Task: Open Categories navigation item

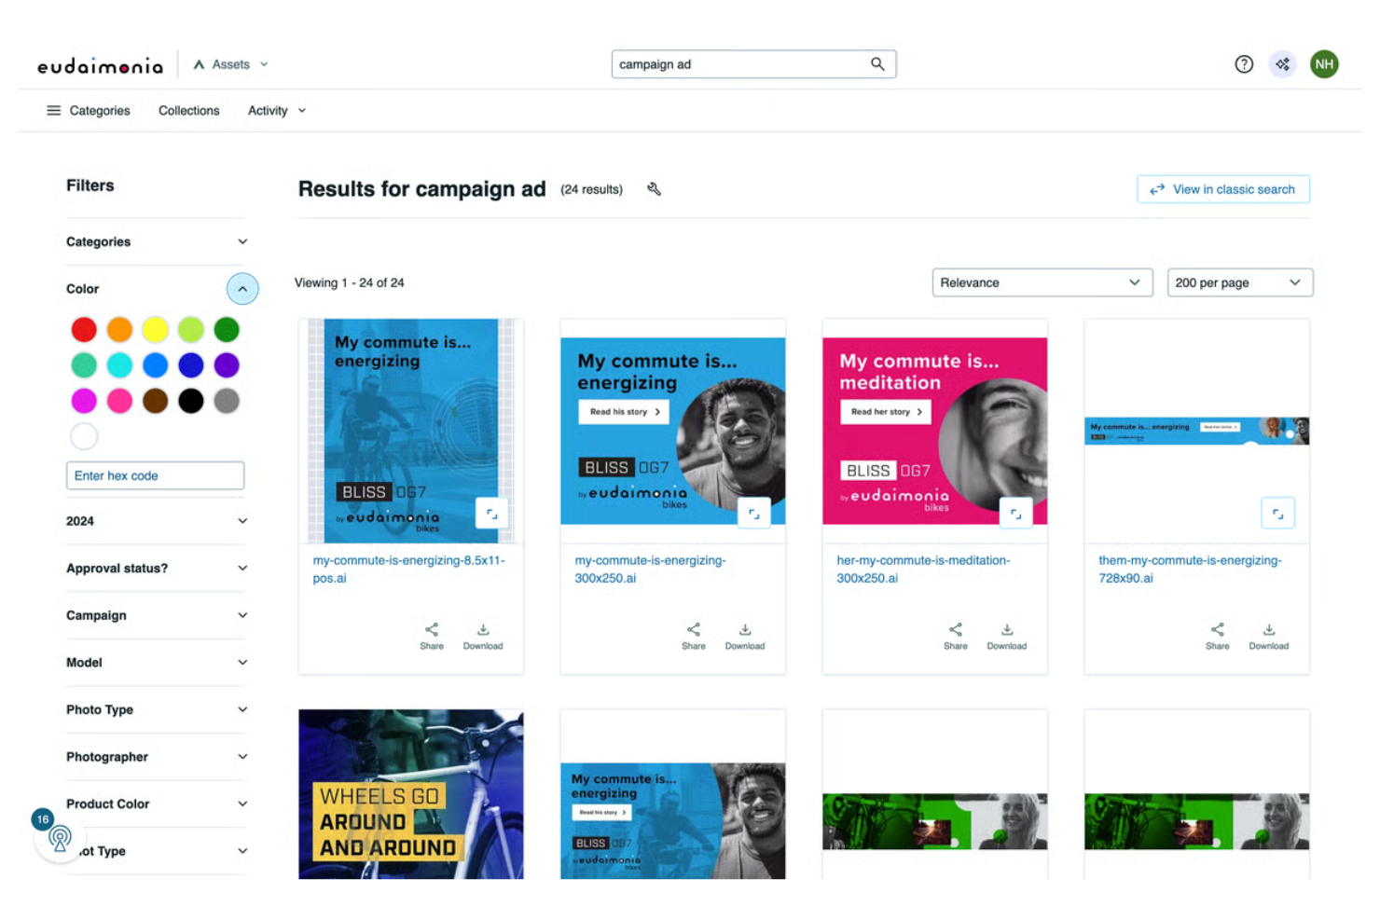Action: click(100, 111)
